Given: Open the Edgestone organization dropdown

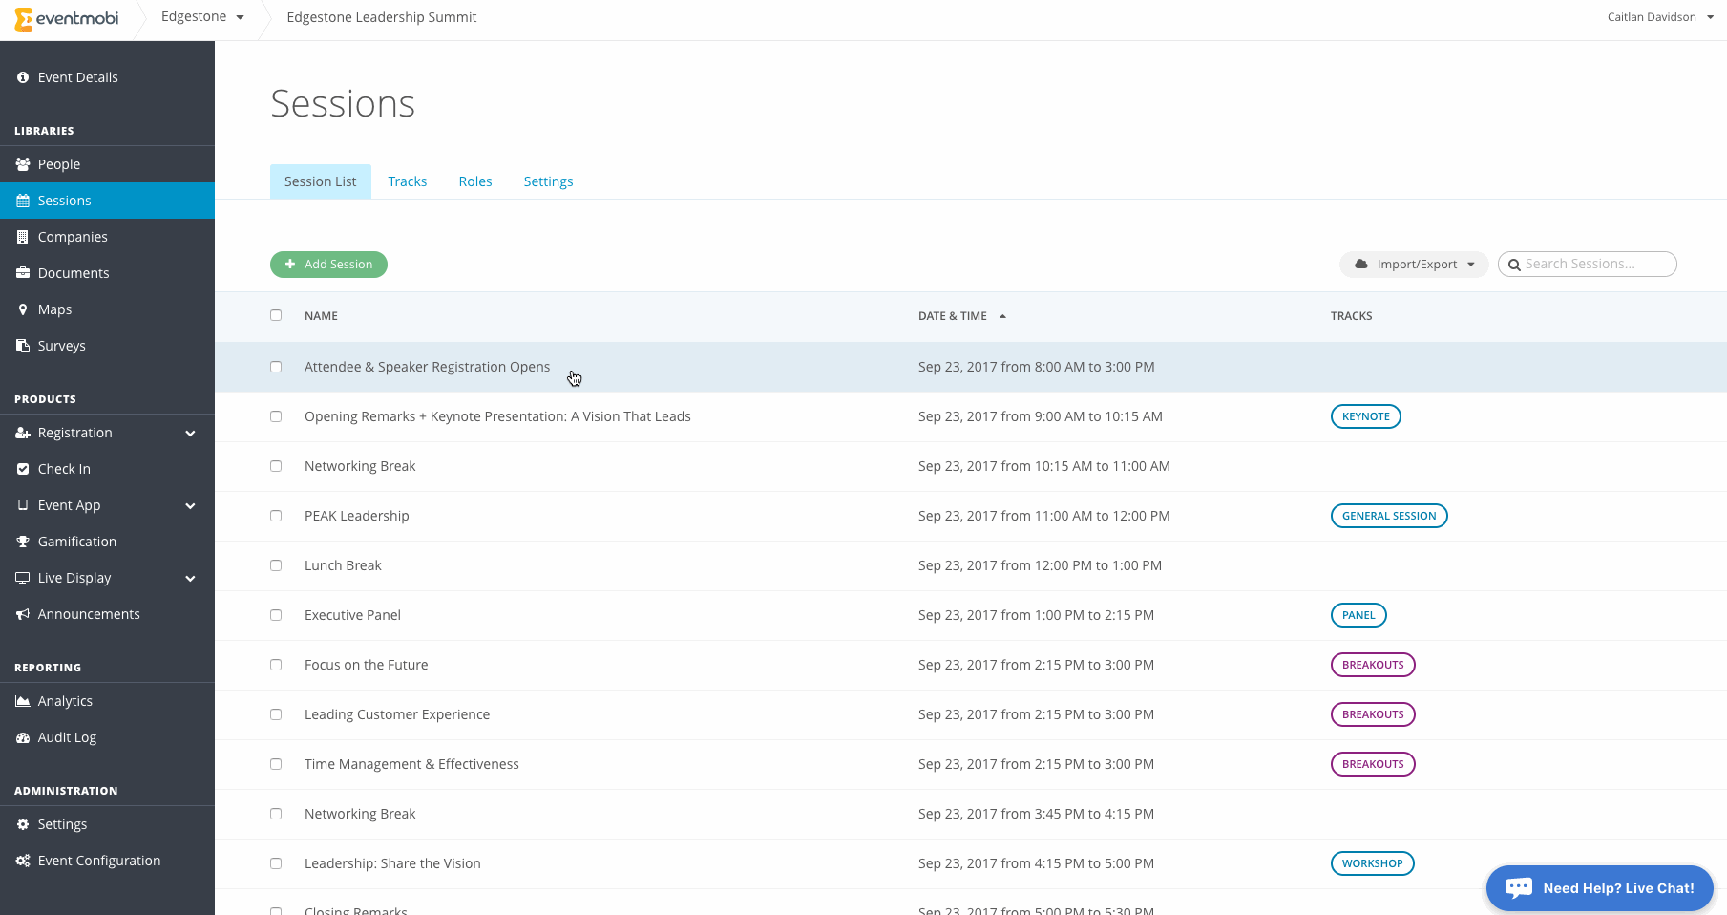Looking at the screenshot, I should [x=202, y=17].
